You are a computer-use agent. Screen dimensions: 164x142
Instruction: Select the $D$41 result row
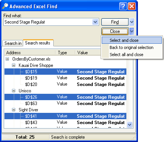click(66, 116)
